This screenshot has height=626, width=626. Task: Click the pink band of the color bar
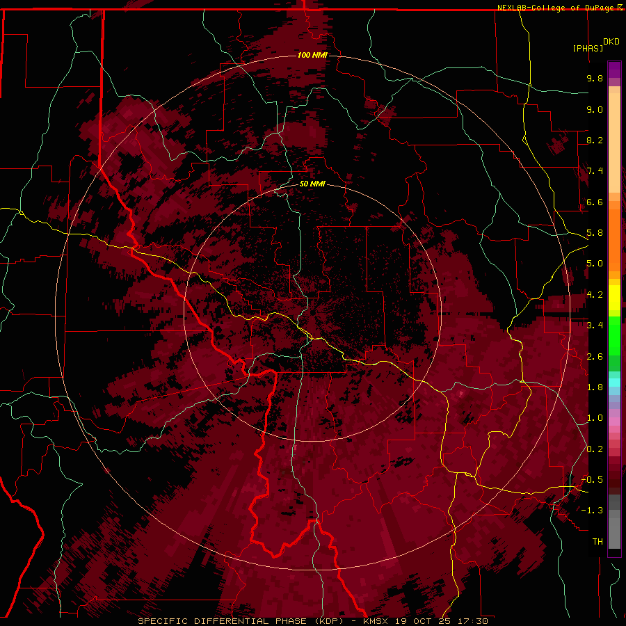pyautogui.click(x=614, y=422)
